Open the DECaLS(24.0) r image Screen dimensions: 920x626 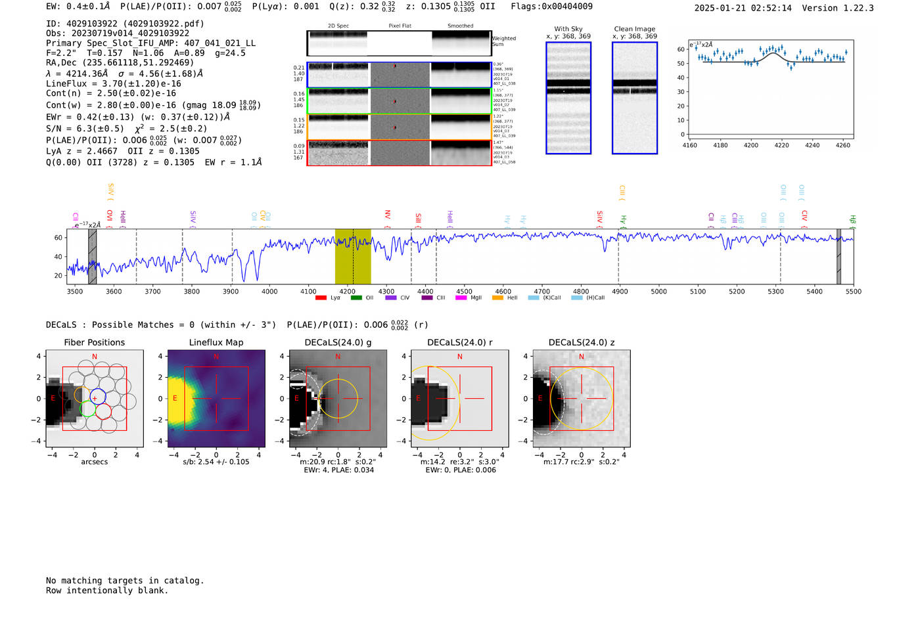click(x=460, y=399)
